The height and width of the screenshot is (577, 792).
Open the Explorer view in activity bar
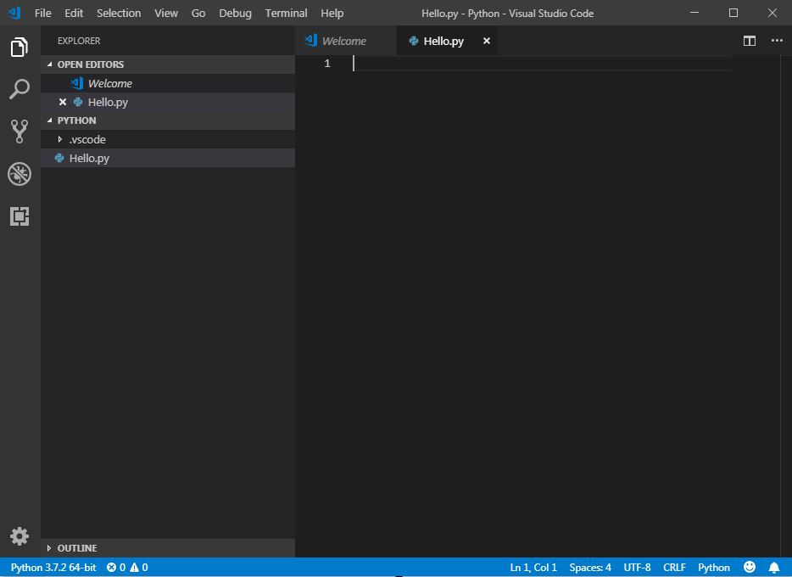coord(20,47)
